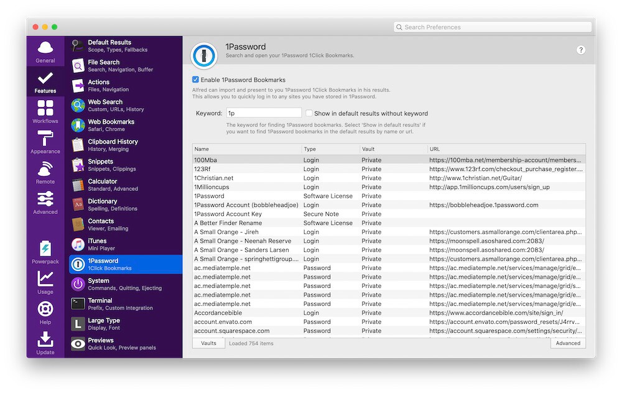Select 1Password Account (bobbleheadjoe) row
The height and width of the screenshot is (393, 622).
389,205
